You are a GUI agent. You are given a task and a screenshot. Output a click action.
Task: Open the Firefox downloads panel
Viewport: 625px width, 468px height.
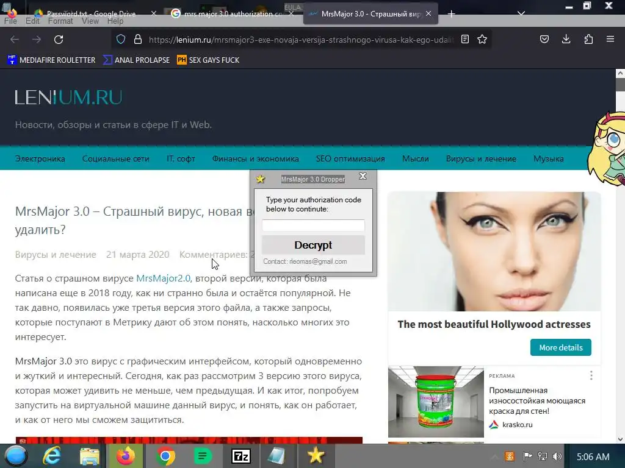click(566, 39)
